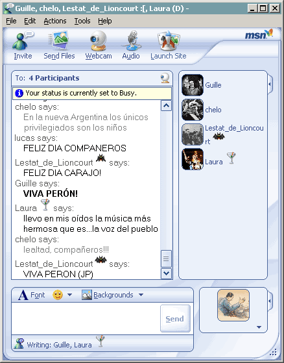
Task: Click Guille name in participant list
Action: click(x=213, y=85)
